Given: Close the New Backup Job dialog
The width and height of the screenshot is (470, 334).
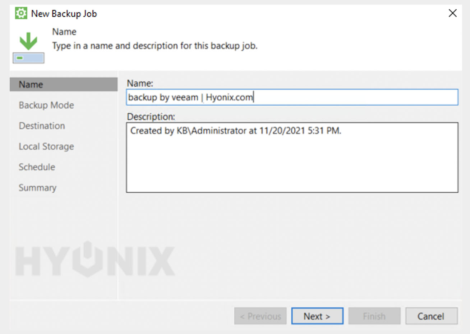Looking at the screenshot, I should (x=452, y=13).
